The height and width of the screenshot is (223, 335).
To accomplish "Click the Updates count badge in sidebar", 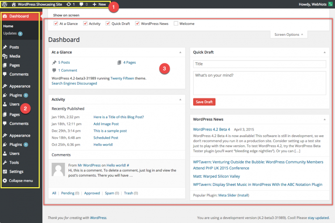I will pyautogui.click(x=21, y=34).
